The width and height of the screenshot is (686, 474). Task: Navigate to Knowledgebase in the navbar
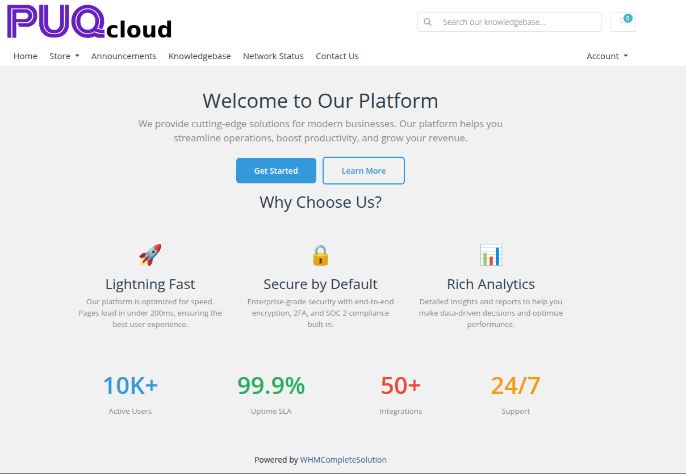(199, 56)
